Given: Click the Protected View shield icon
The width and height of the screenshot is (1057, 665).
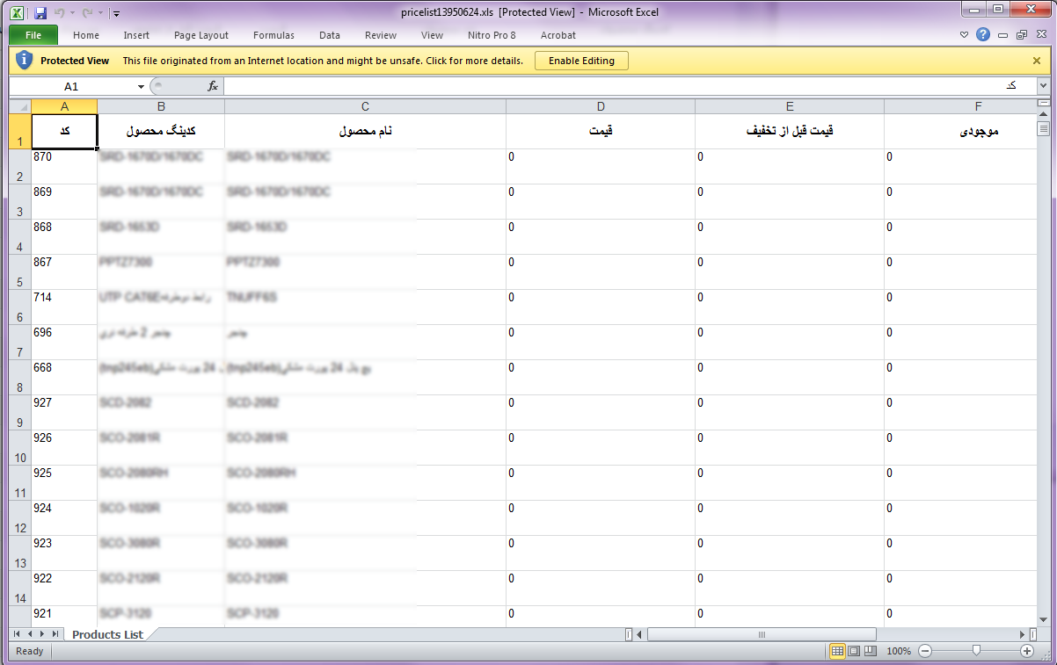Looking at the screenshot, I should 25,61.
